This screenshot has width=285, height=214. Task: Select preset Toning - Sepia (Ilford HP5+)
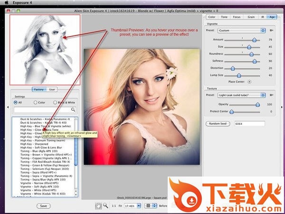(x=38, y=172)
